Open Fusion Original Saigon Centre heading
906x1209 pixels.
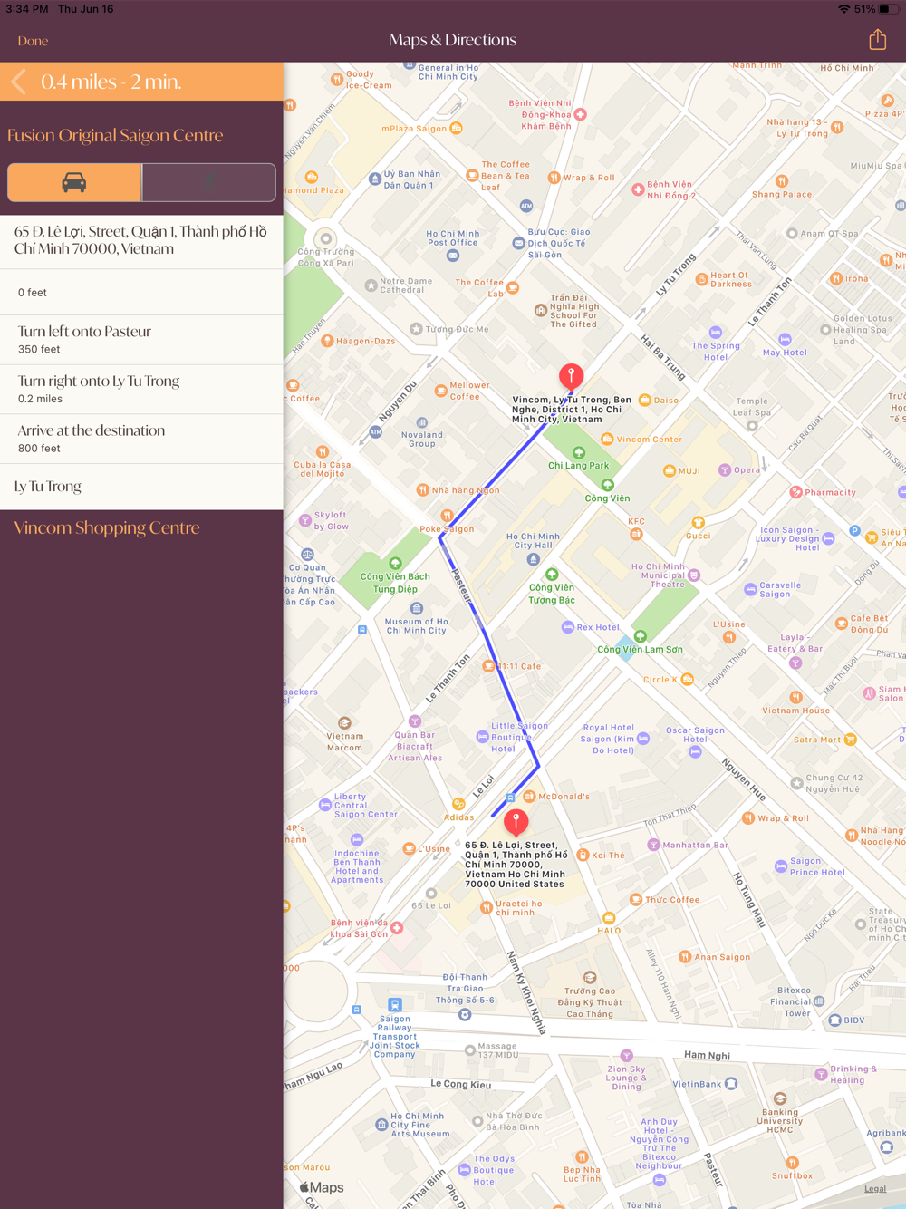[x=115, y=135]
